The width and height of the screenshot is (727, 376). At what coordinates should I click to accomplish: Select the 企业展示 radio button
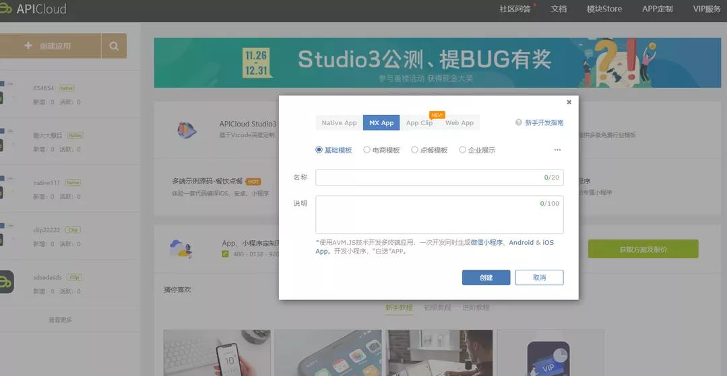tap(462, 149)
